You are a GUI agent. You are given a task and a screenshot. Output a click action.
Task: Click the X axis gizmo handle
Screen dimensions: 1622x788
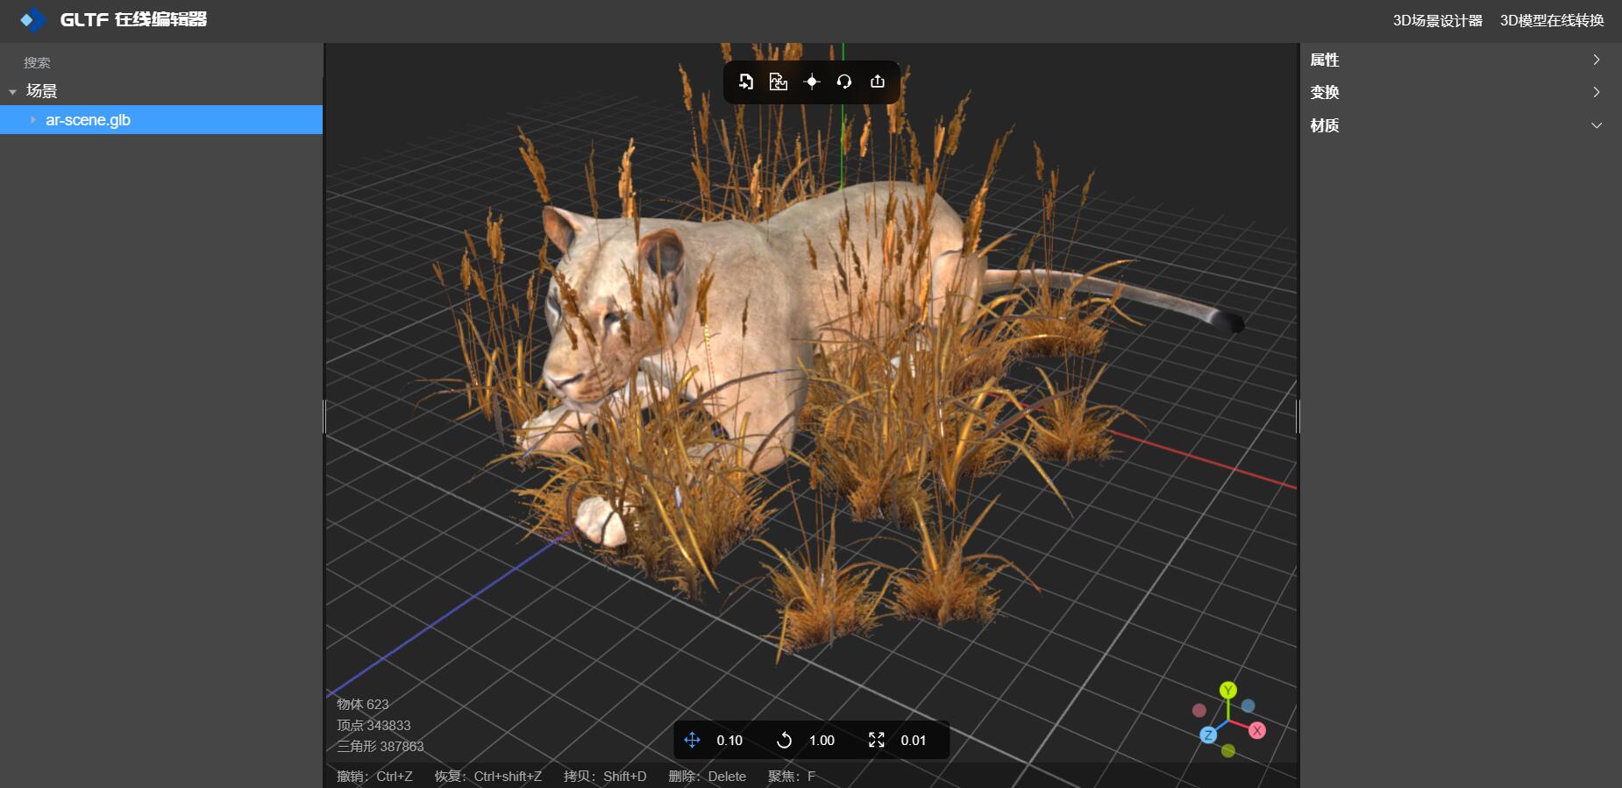[x=1257, y=730]
